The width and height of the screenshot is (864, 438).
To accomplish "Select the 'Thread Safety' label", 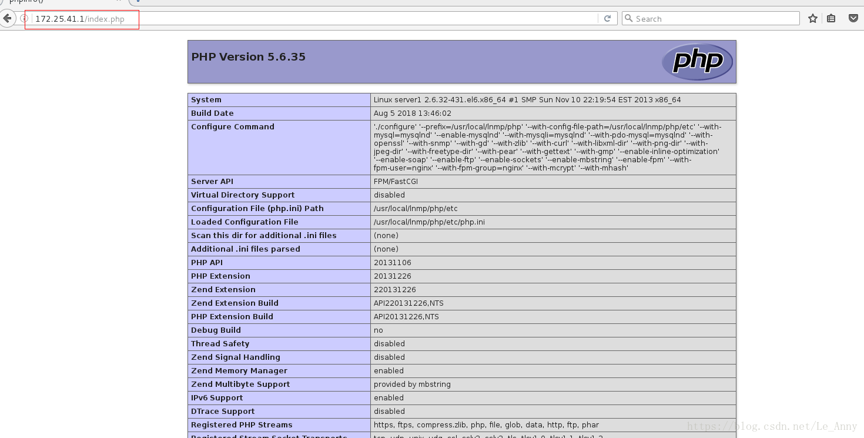I will [x=220, y=344].
